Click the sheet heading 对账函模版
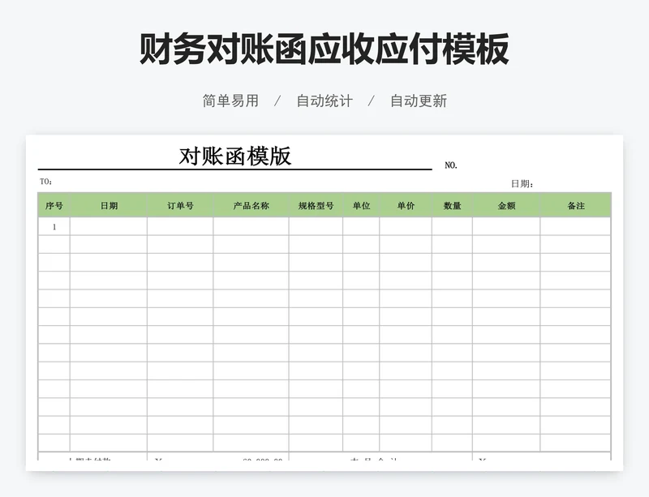Screen dimensions: 649x497 tap(234, 156)
